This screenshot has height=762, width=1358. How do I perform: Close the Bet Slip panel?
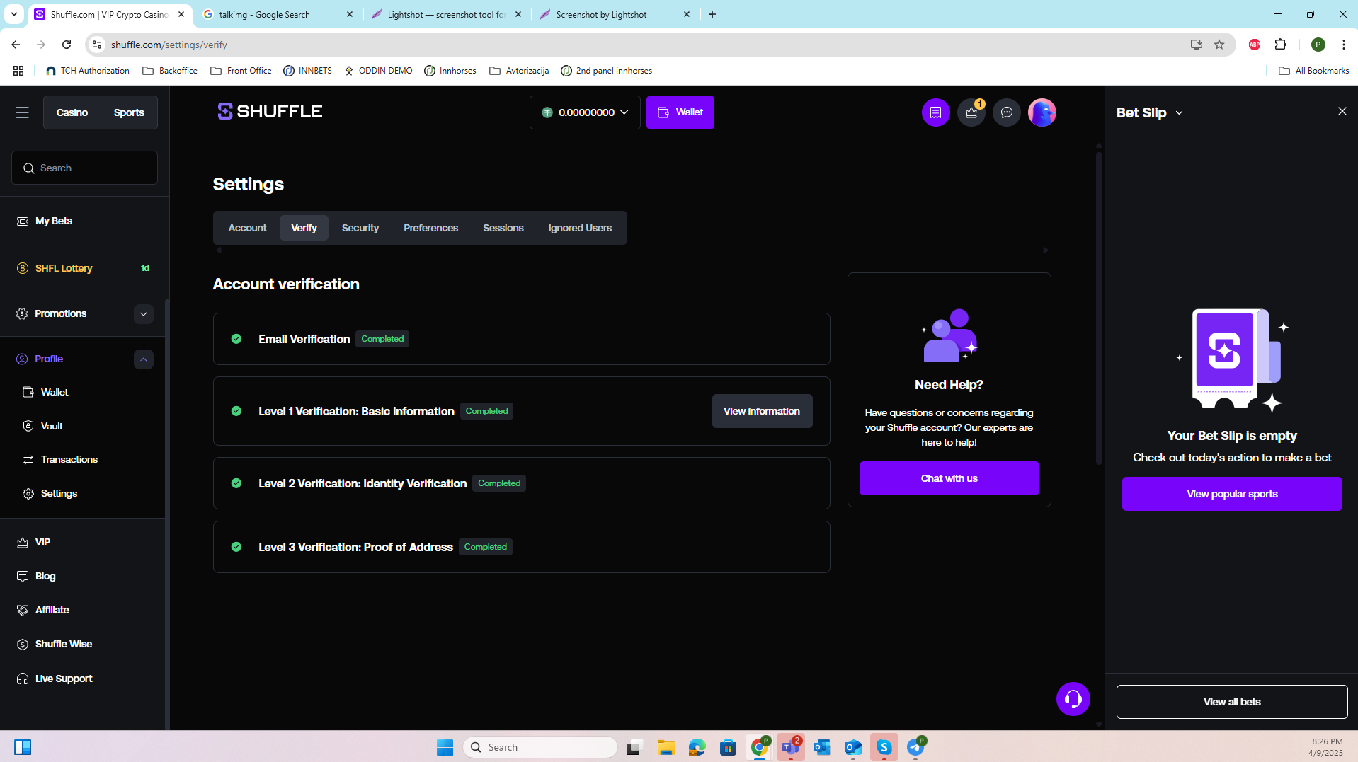pos(1342,111)
